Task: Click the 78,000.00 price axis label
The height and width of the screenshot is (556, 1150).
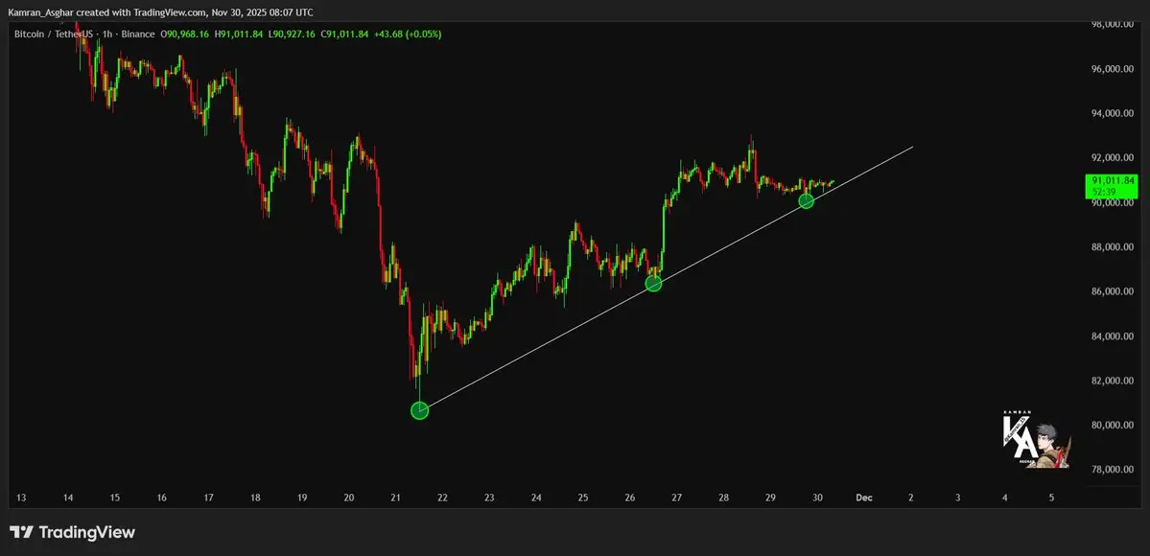Action: 1114,470
